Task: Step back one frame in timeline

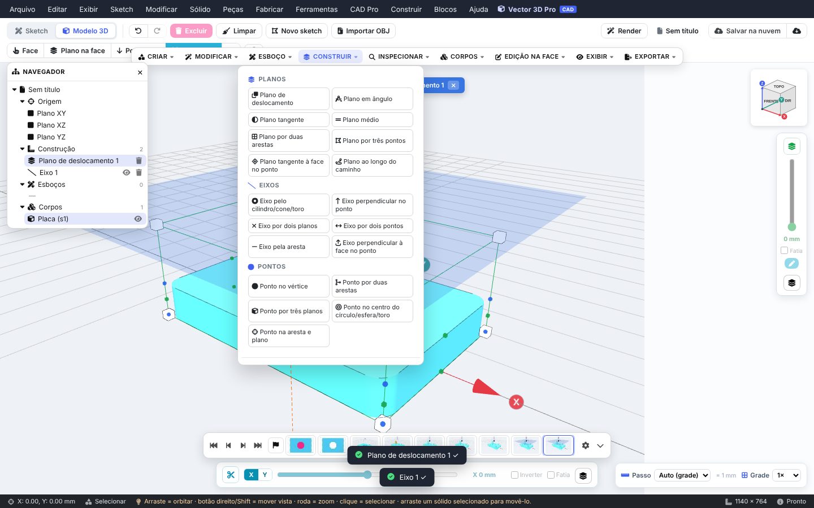Action: point(228,445)
